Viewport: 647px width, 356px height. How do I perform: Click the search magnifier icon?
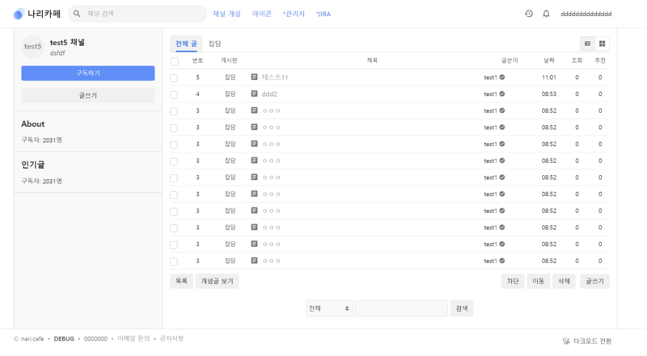[77, 14]
